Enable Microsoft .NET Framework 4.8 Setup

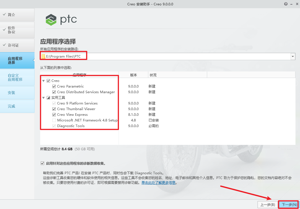(x=54, y=120)
